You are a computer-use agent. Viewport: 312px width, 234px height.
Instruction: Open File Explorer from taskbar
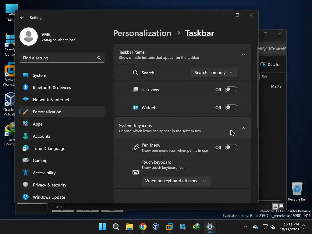129,227
